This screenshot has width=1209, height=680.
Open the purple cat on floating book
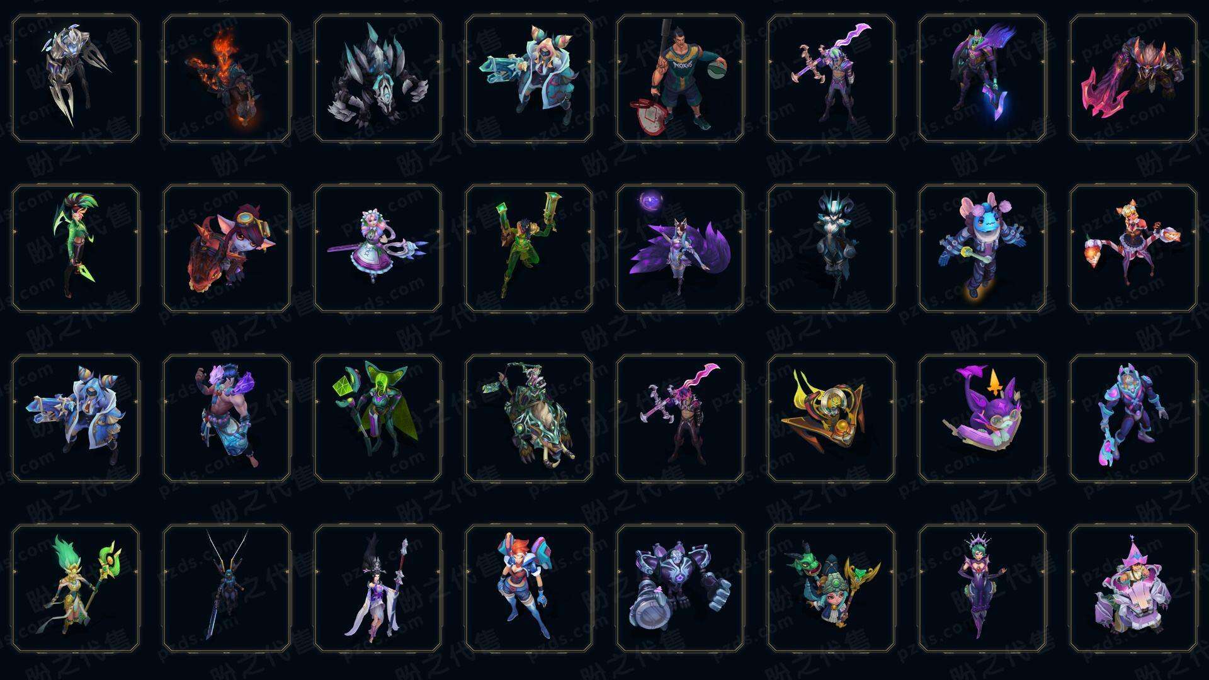tap(982, 418)
